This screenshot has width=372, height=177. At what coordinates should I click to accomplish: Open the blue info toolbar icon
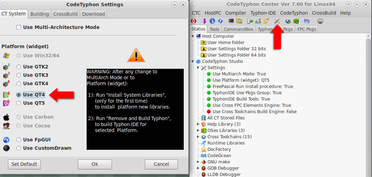(212, 21)
